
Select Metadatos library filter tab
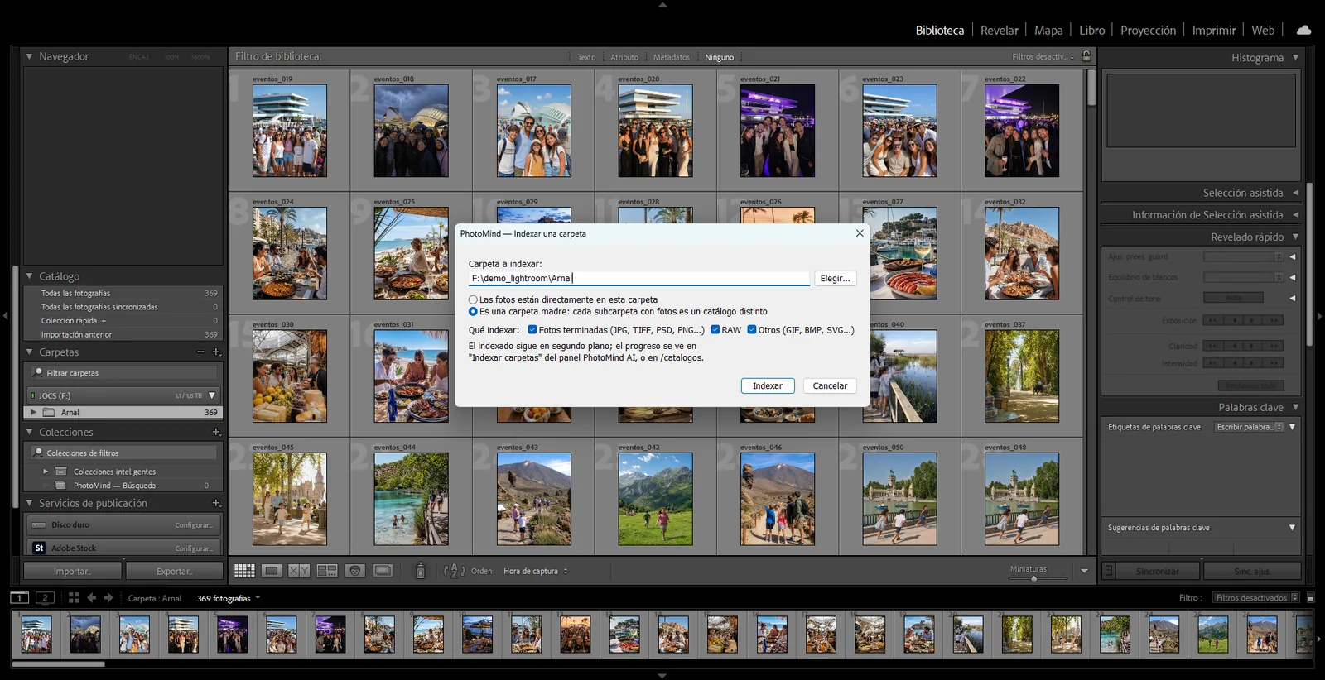(x=671, y=57)
